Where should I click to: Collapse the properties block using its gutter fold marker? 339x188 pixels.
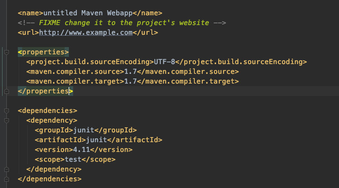6,52
